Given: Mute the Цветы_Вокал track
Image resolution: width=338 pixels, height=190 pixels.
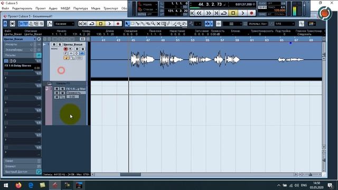Looking at the screenshot, I should coord(54,44).
